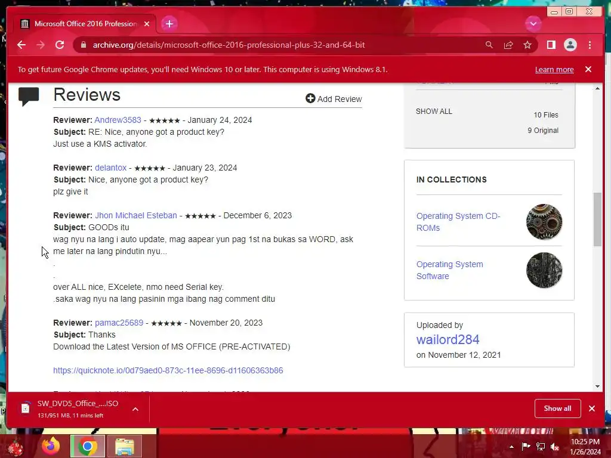This screenshot has height=458, width=611.
Task: Open the Chrome profile avatar
Action: tap(570, 45)
